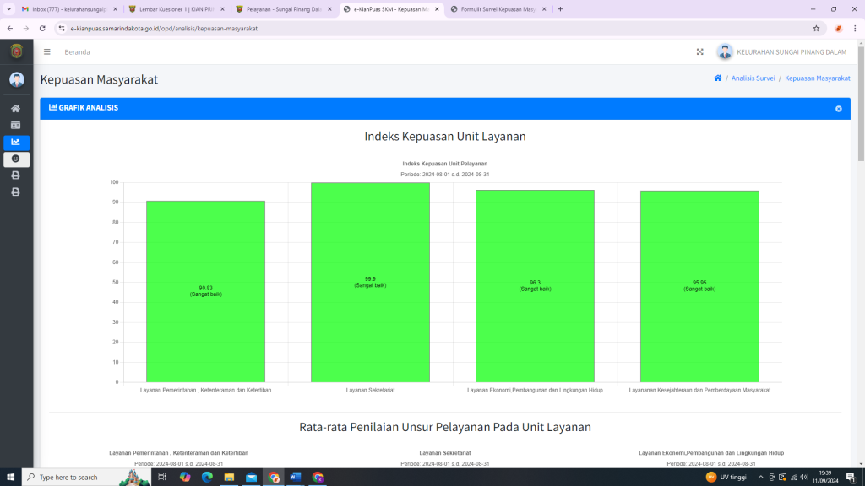The height and width of the screenshot is (486, 865).
Task: Click the 95.95 Kesejahteraan bar
Action: [699, 286]
